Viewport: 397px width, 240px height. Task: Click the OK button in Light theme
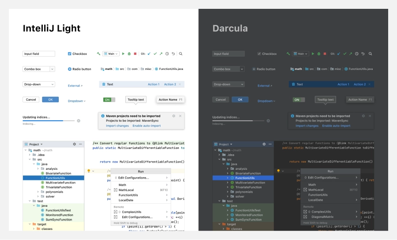[50, 99]
